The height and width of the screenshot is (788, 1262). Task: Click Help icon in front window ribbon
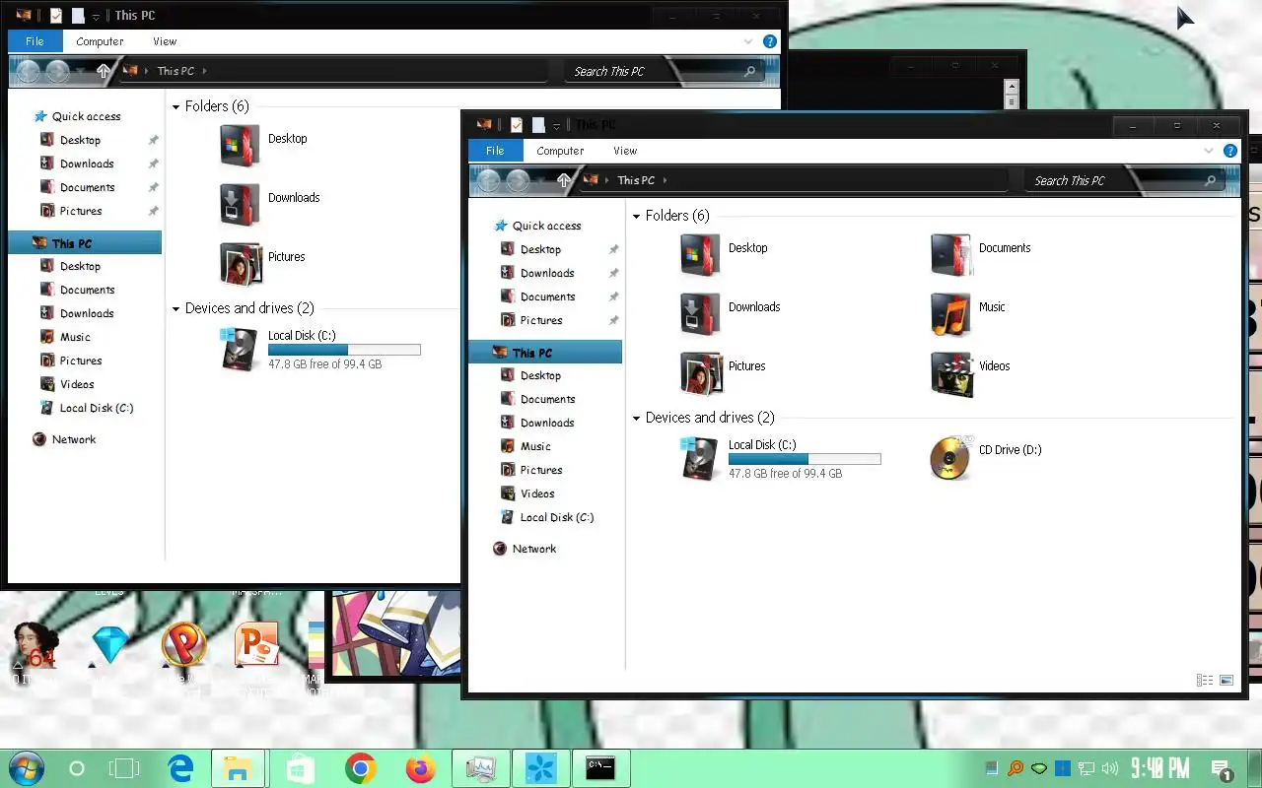click(1230, 151)
